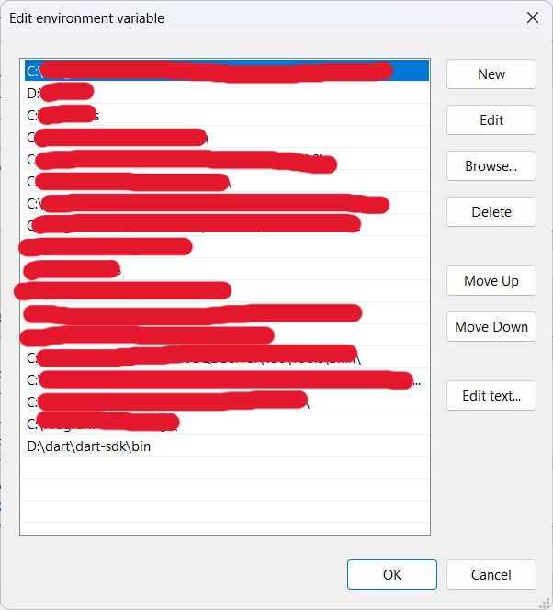Screen dimensions: 553x610
Task: Select the highlighted first path entry
Action: (x=227, y=71)
